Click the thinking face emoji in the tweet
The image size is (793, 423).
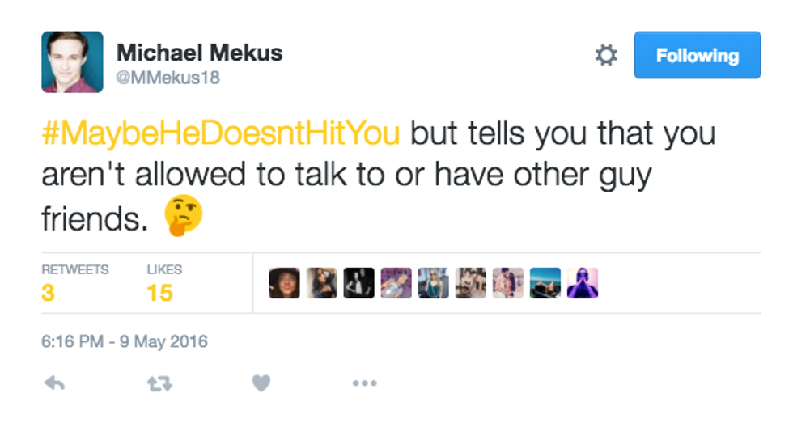click(183, 216)
